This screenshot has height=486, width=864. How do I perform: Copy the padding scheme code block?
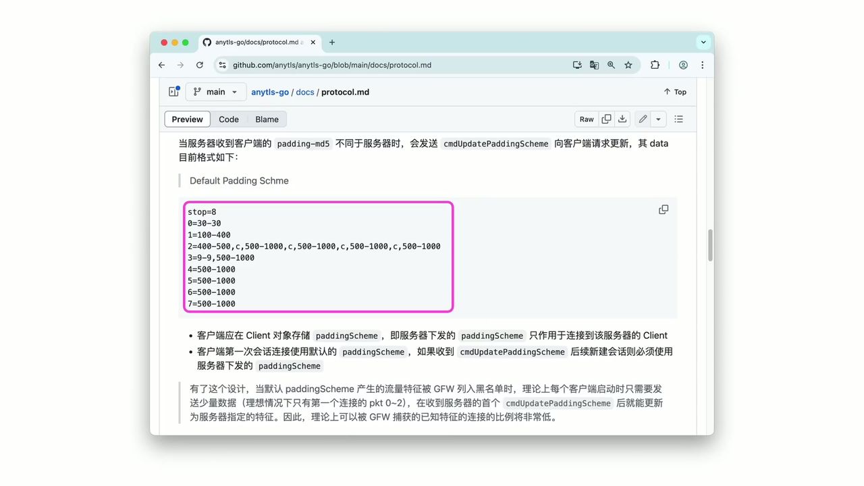coord(663,209)
